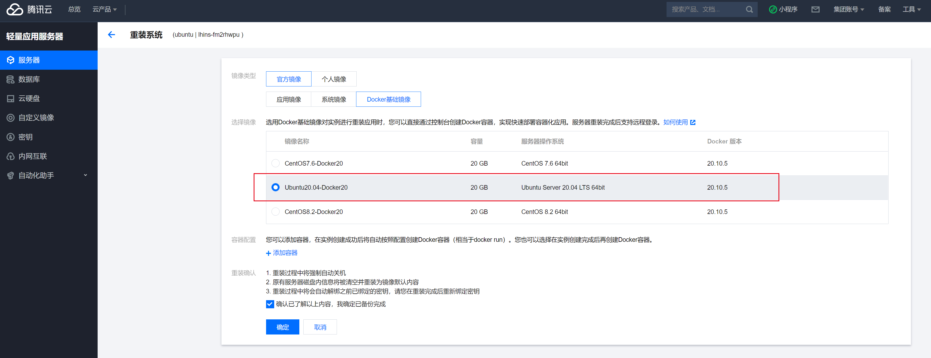
Task: Click the 服务器操作系统 column header
Action: (542, 141)
